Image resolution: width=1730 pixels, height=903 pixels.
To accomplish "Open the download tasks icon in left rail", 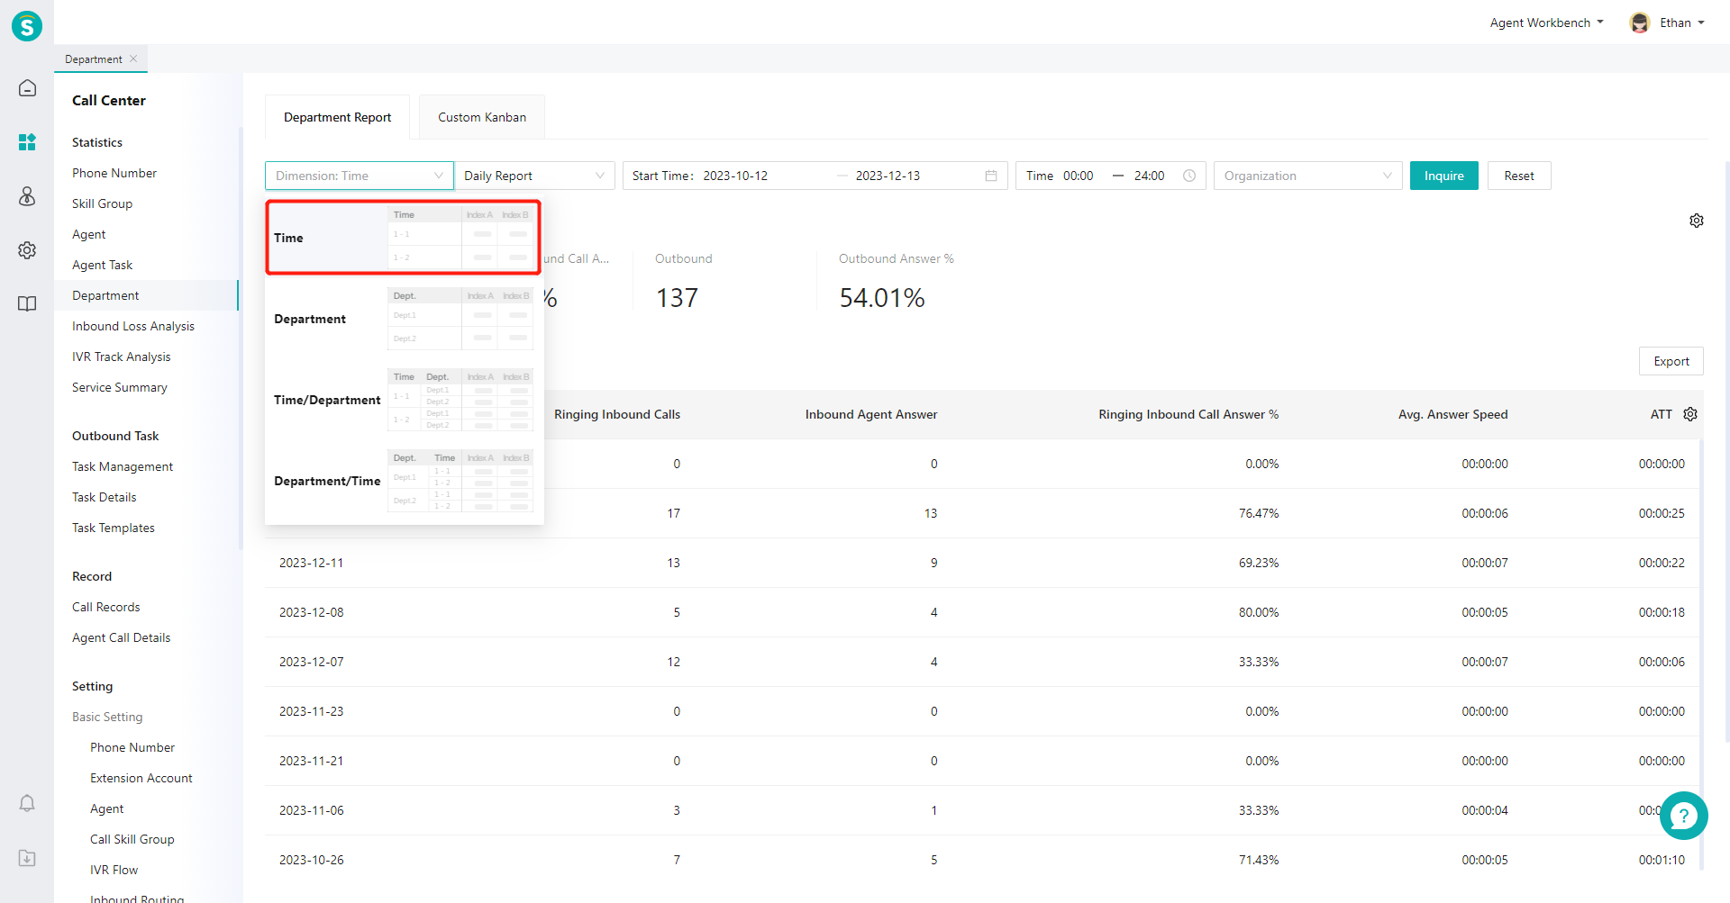I will [27, 858].
